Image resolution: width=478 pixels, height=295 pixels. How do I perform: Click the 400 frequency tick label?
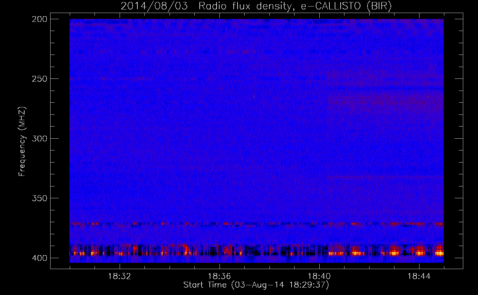(40, 258)
